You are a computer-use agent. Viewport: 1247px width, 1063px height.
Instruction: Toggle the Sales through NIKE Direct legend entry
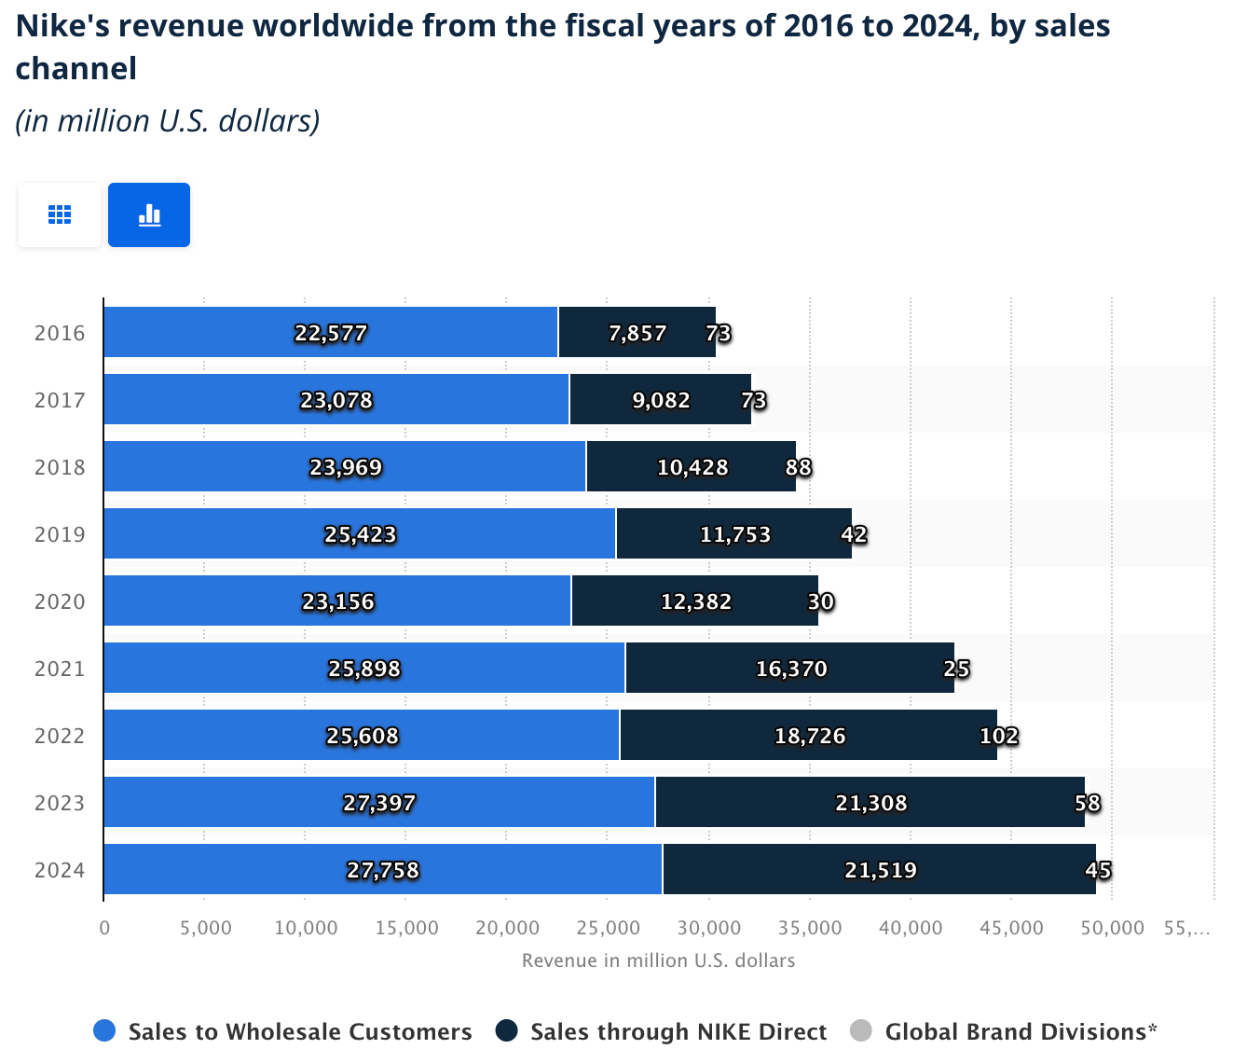click(x=662, y=1031)
